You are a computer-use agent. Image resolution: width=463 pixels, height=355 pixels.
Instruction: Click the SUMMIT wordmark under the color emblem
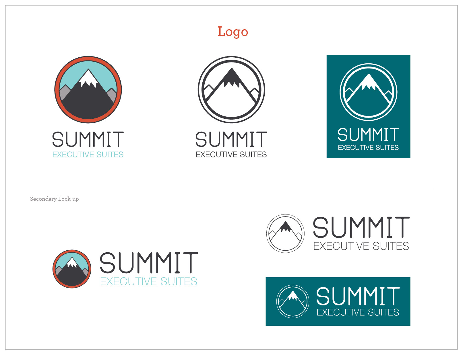pyautogui.click(x=88, y=139)
